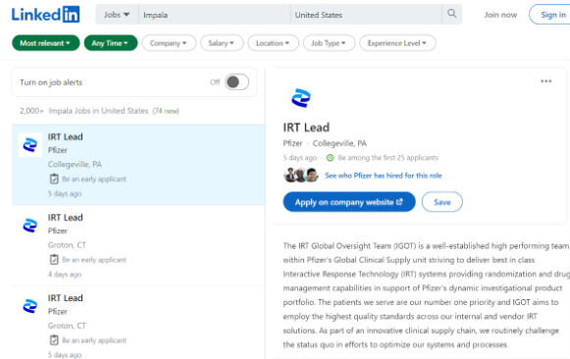The width and height of the screenshot is (570, 359).
Task: Click Pfizer logo of third IRT Lead listing
Action: (30, 306)
